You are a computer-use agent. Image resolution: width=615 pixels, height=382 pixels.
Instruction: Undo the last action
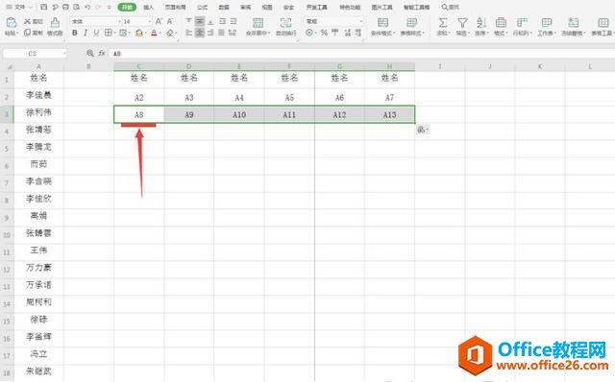(x=87, y=7)
